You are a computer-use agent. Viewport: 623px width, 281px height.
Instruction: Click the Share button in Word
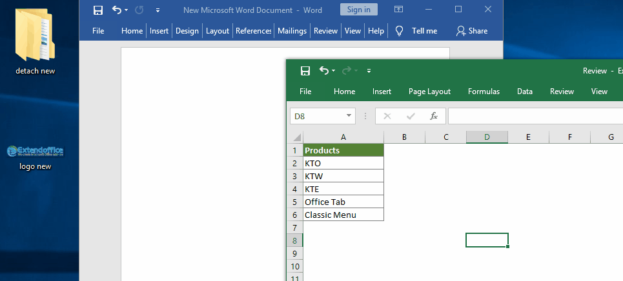[x=472, y=31]
